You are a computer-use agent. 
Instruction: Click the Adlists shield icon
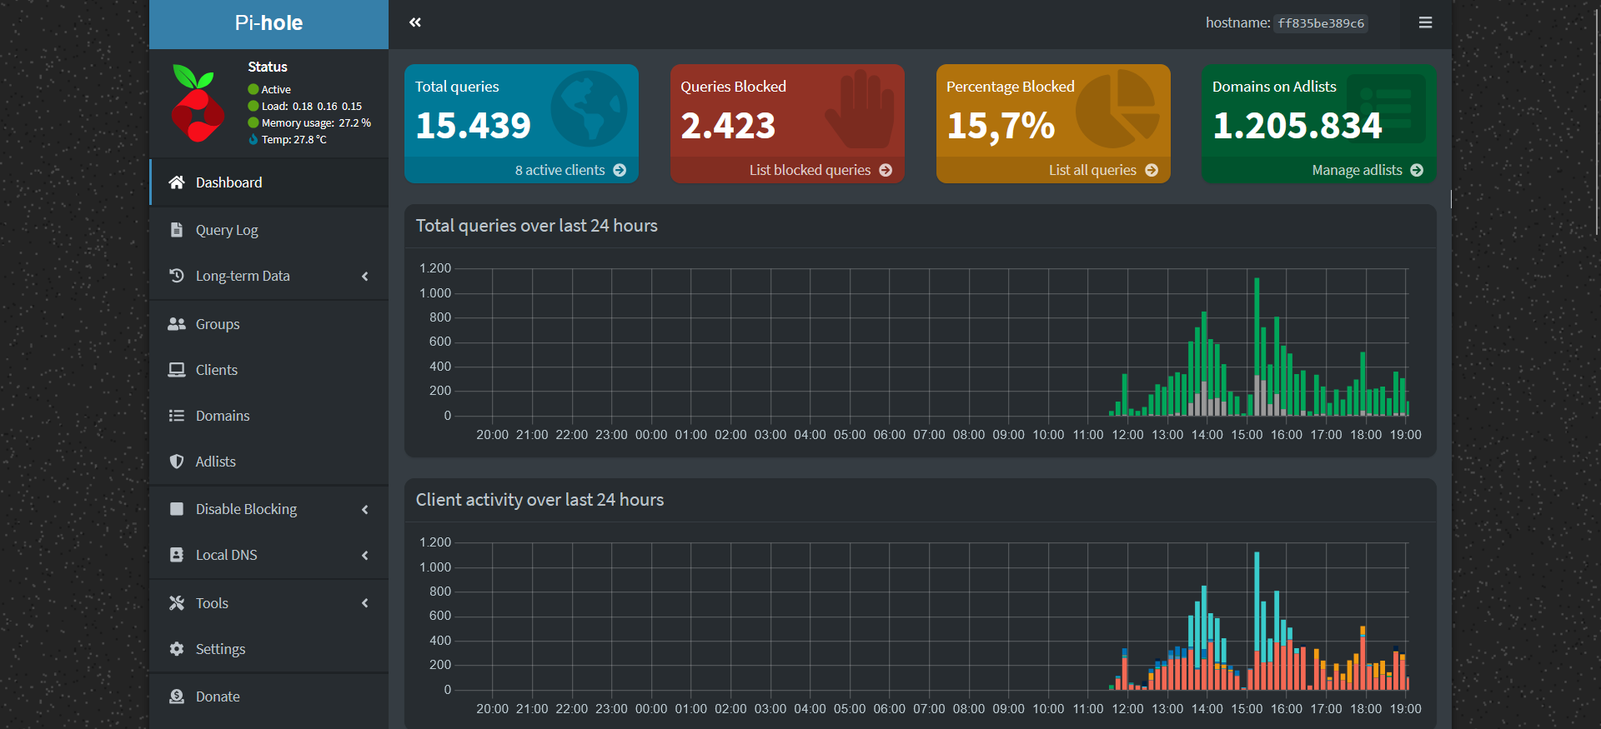pyautogui.click(x=177, y=462)
